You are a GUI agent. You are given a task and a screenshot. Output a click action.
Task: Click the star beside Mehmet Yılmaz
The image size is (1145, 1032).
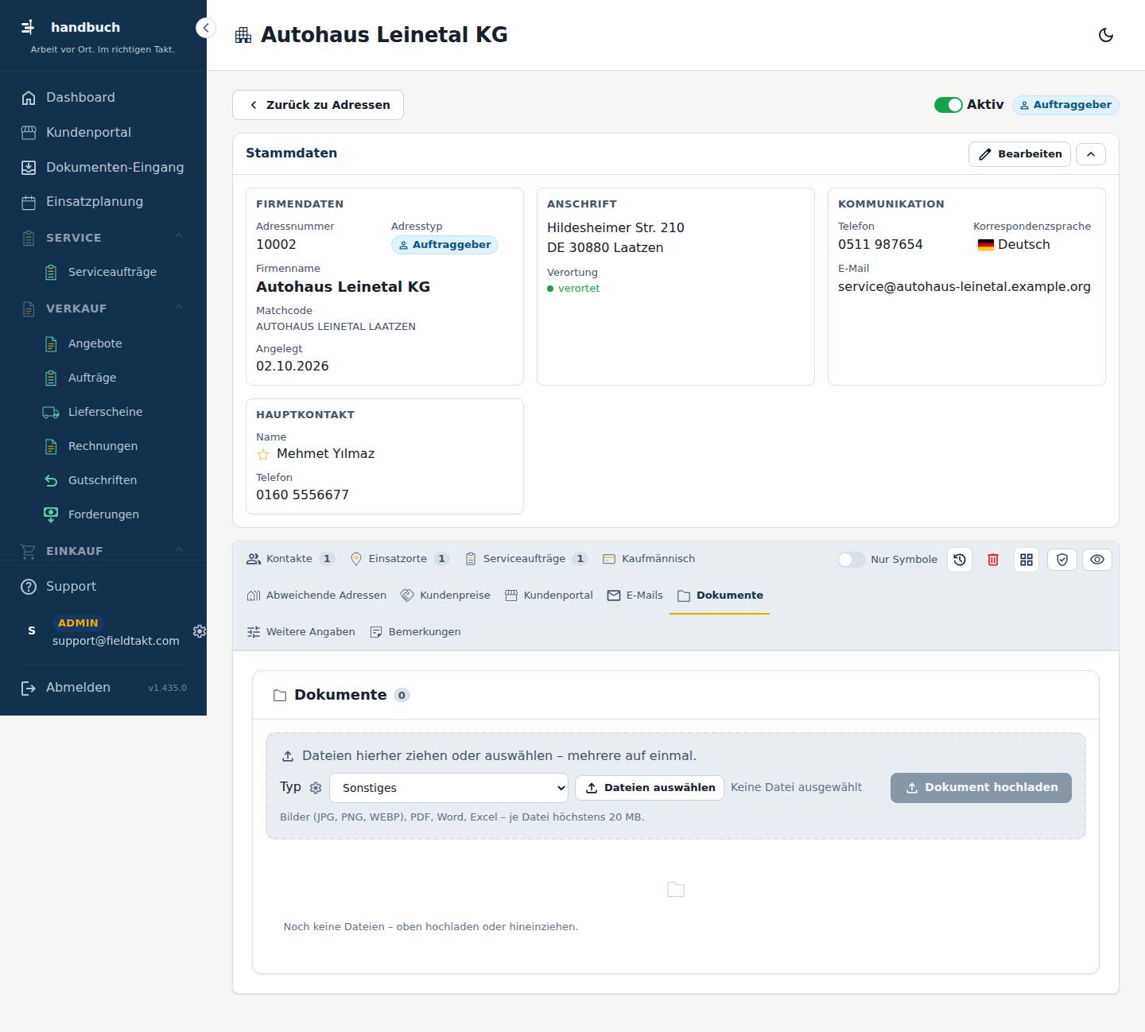[263, 455]
